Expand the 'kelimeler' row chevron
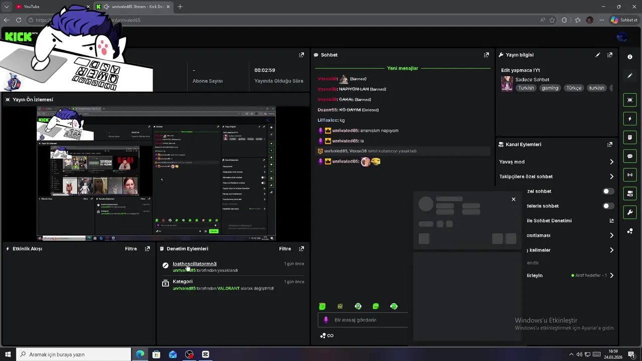The height and width of the screenshot is (361, 642). [x=611, y=250]
